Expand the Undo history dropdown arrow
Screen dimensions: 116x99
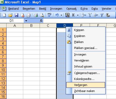tap(61, 15)
